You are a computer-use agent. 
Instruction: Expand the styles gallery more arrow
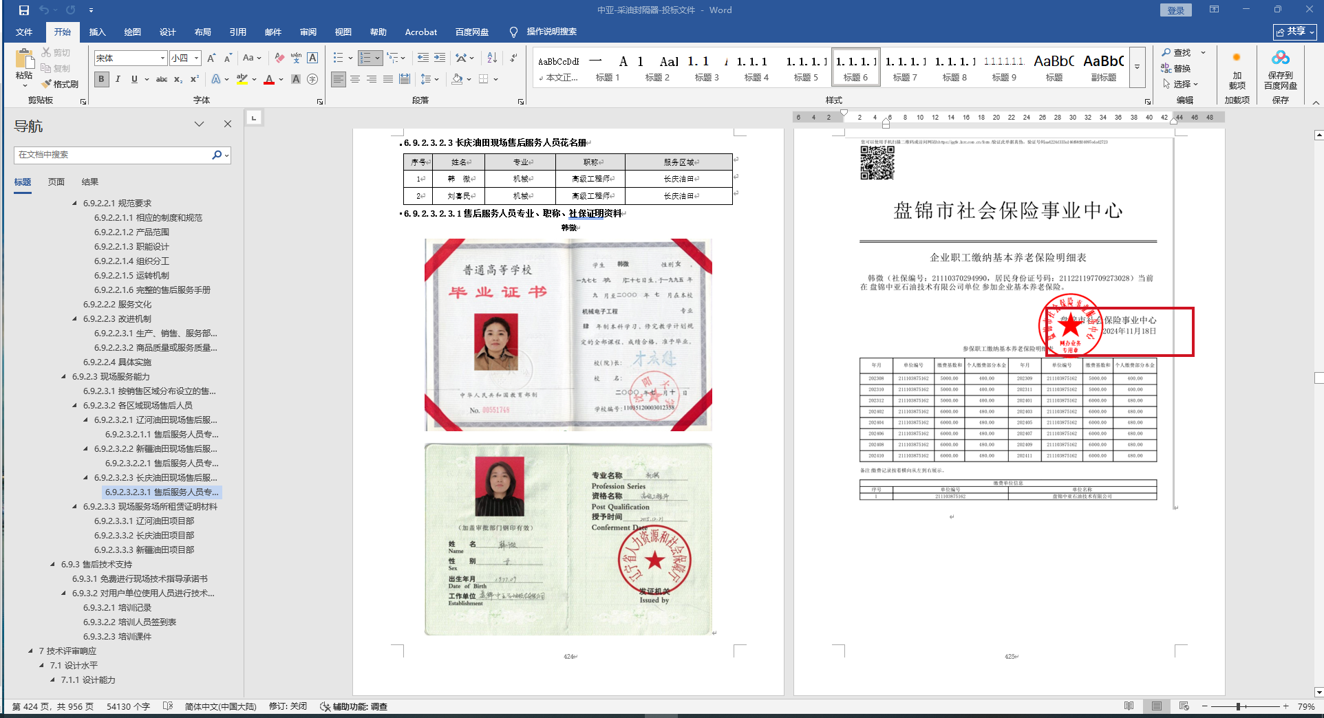[1138, 67]
